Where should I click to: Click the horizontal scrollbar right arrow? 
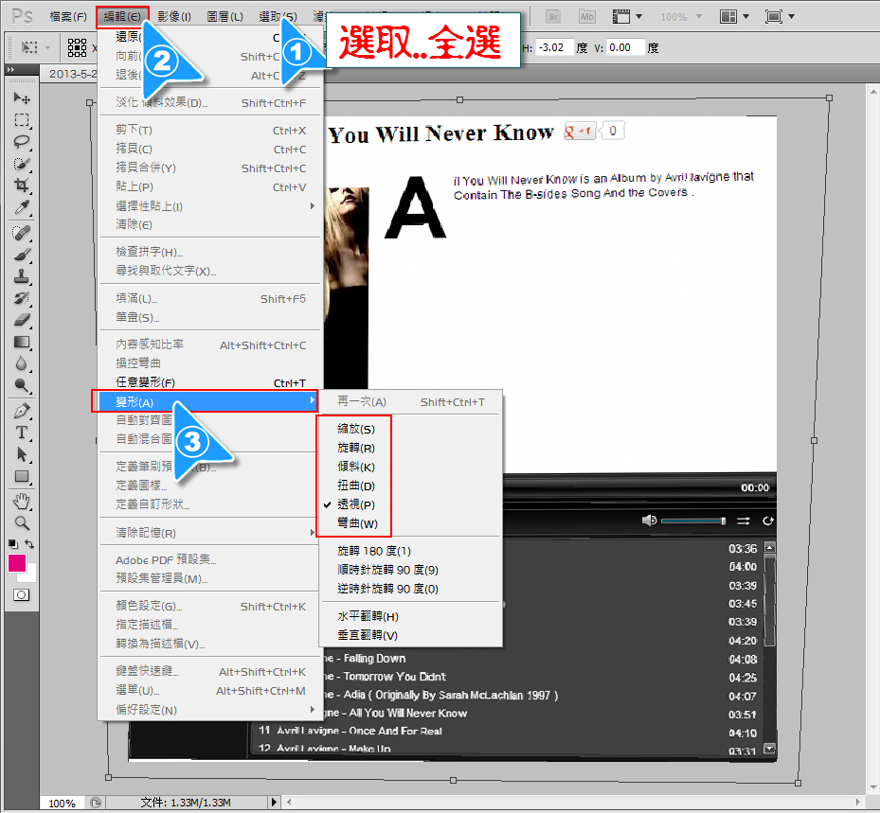(858, 803)
